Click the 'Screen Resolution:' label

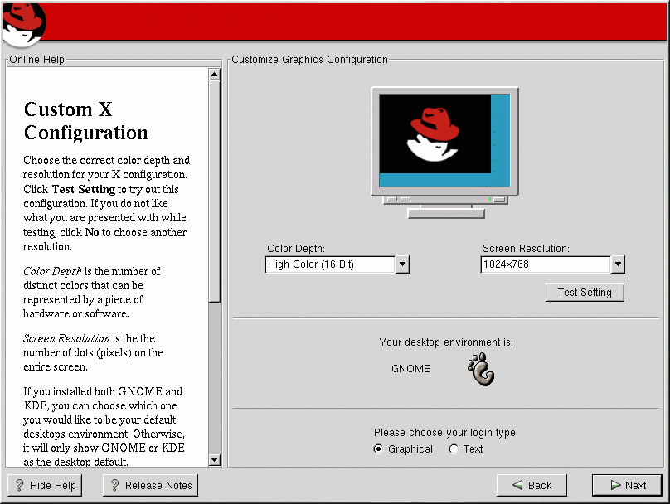(526, 249)
